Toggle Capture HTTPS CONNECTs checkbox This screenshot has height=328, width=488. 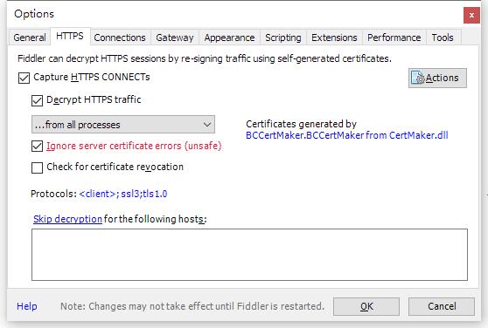tap(24, 78)
